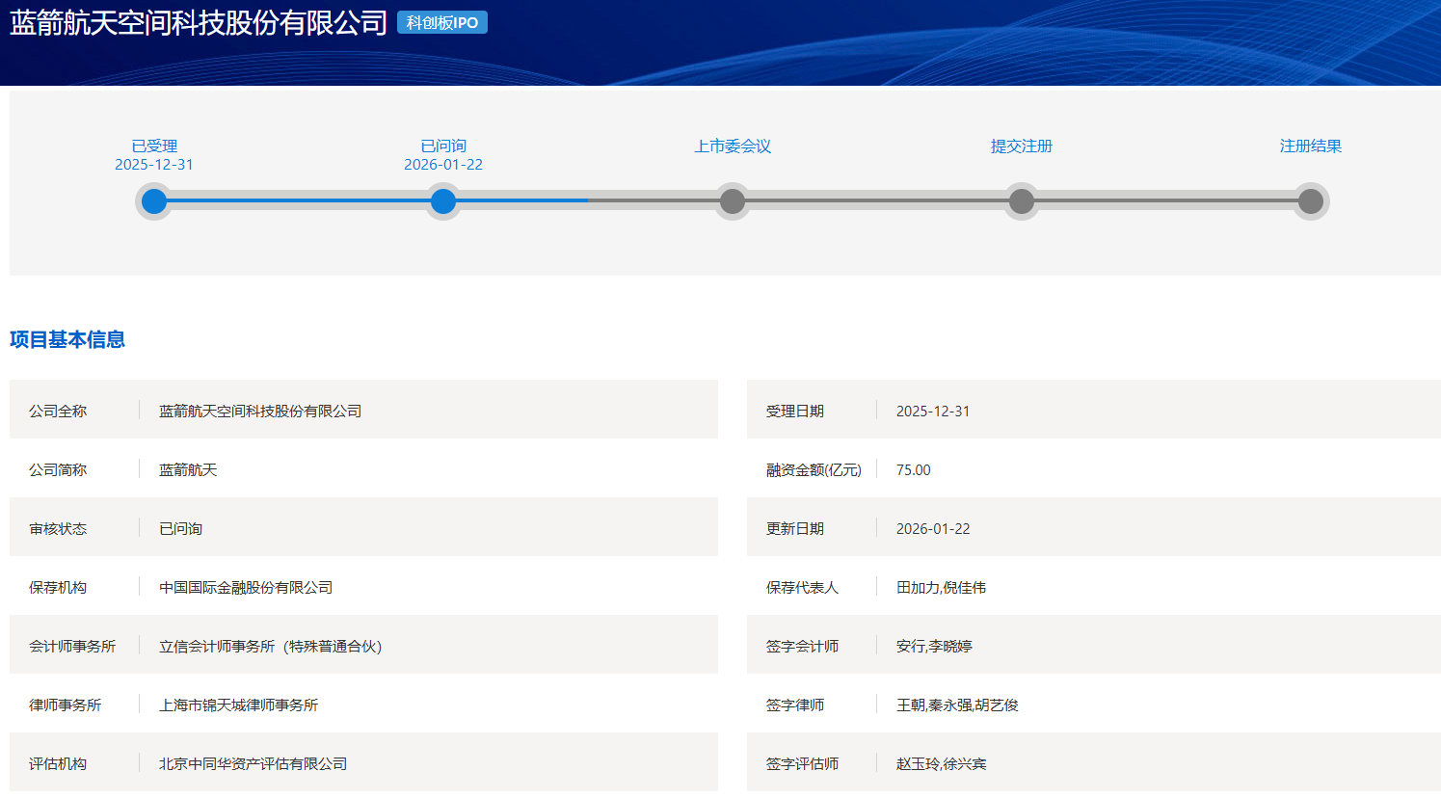Viewport: 1441px width, 798px height.
Task: Click the 科创板IPO badge
Action: [442, 23]
